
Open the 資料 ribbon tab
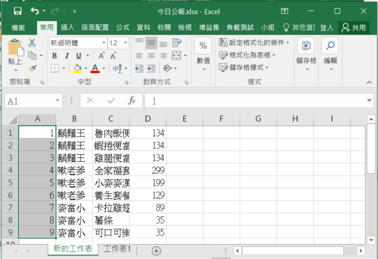(x=143, y=27)
